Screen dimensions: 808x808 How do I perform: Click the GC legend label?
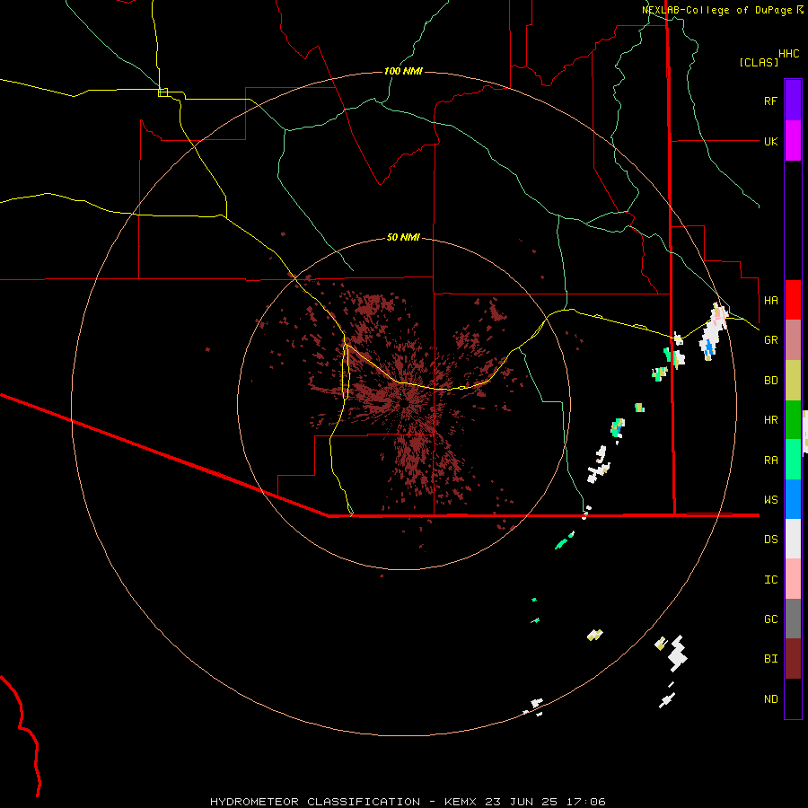770,619
